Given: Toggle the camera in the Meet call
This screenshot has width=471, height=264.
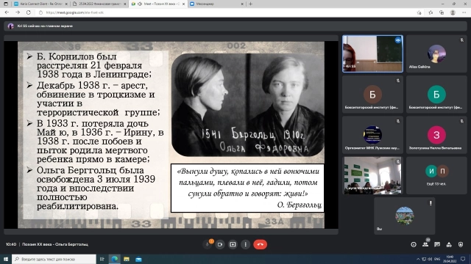Looking at the screenshot, I should tap(220, 244).
